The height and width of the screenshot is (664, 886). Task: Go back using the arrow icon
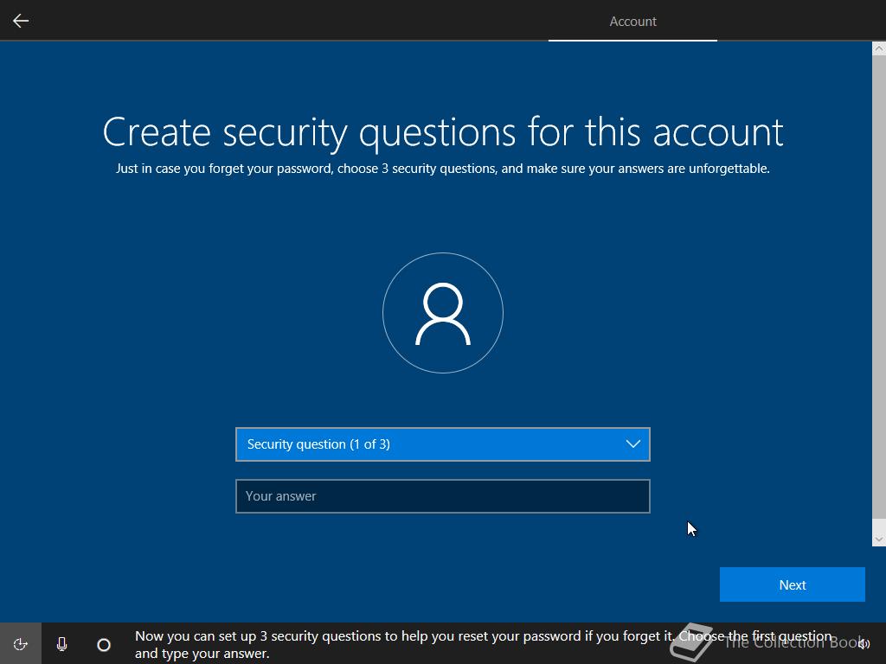click(21, 21)
